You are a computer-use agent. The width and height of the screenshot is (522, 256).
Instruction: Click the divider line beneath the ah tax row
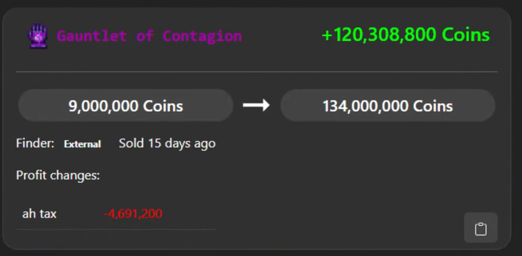[116, 230]
